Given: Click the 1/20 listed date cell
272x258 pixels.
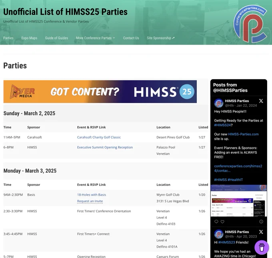Looking at the screenshot, I should pyautogui.click(x=202, y=195).
